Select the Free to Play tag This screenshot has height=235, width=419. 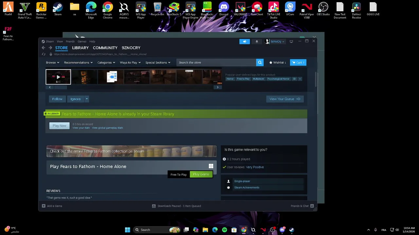pos(243,79)
